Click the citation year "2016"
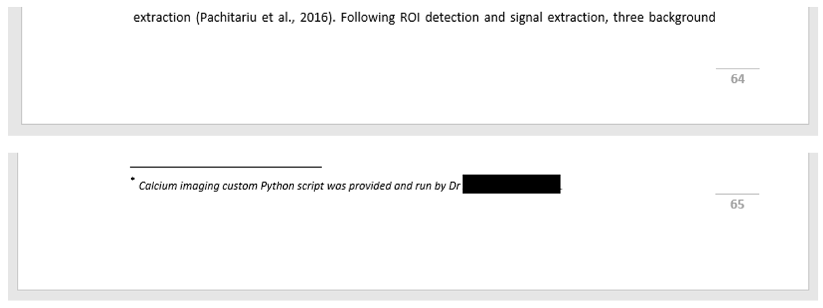Viewport: 823px width, 308px height. tap(314, 18)
